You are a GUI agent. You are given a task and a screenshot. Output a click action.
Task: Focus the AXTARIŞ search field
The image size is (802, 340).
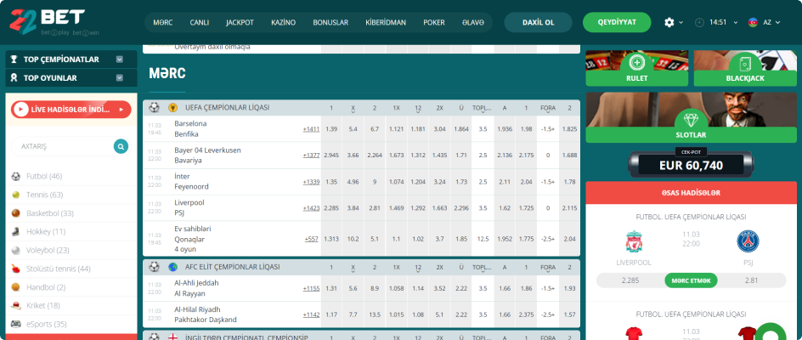[64, 146]
